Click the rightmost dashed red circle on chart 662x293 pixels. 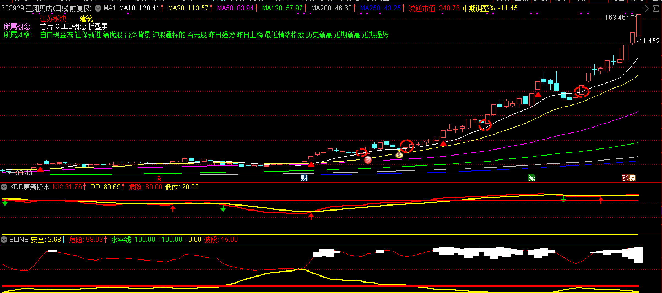click(581, 92)
